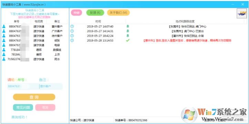Click the 物流商 column header
This screenshot has width=249, height=124.
(x=39, y=21)
